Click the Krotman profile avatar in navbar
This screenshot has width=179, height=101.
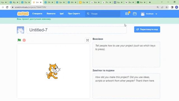(143, 14)
